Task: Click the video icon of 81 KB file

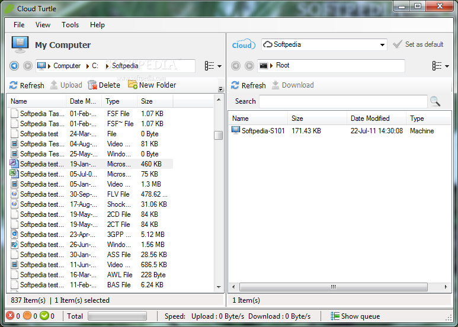Action: [14, 143]
